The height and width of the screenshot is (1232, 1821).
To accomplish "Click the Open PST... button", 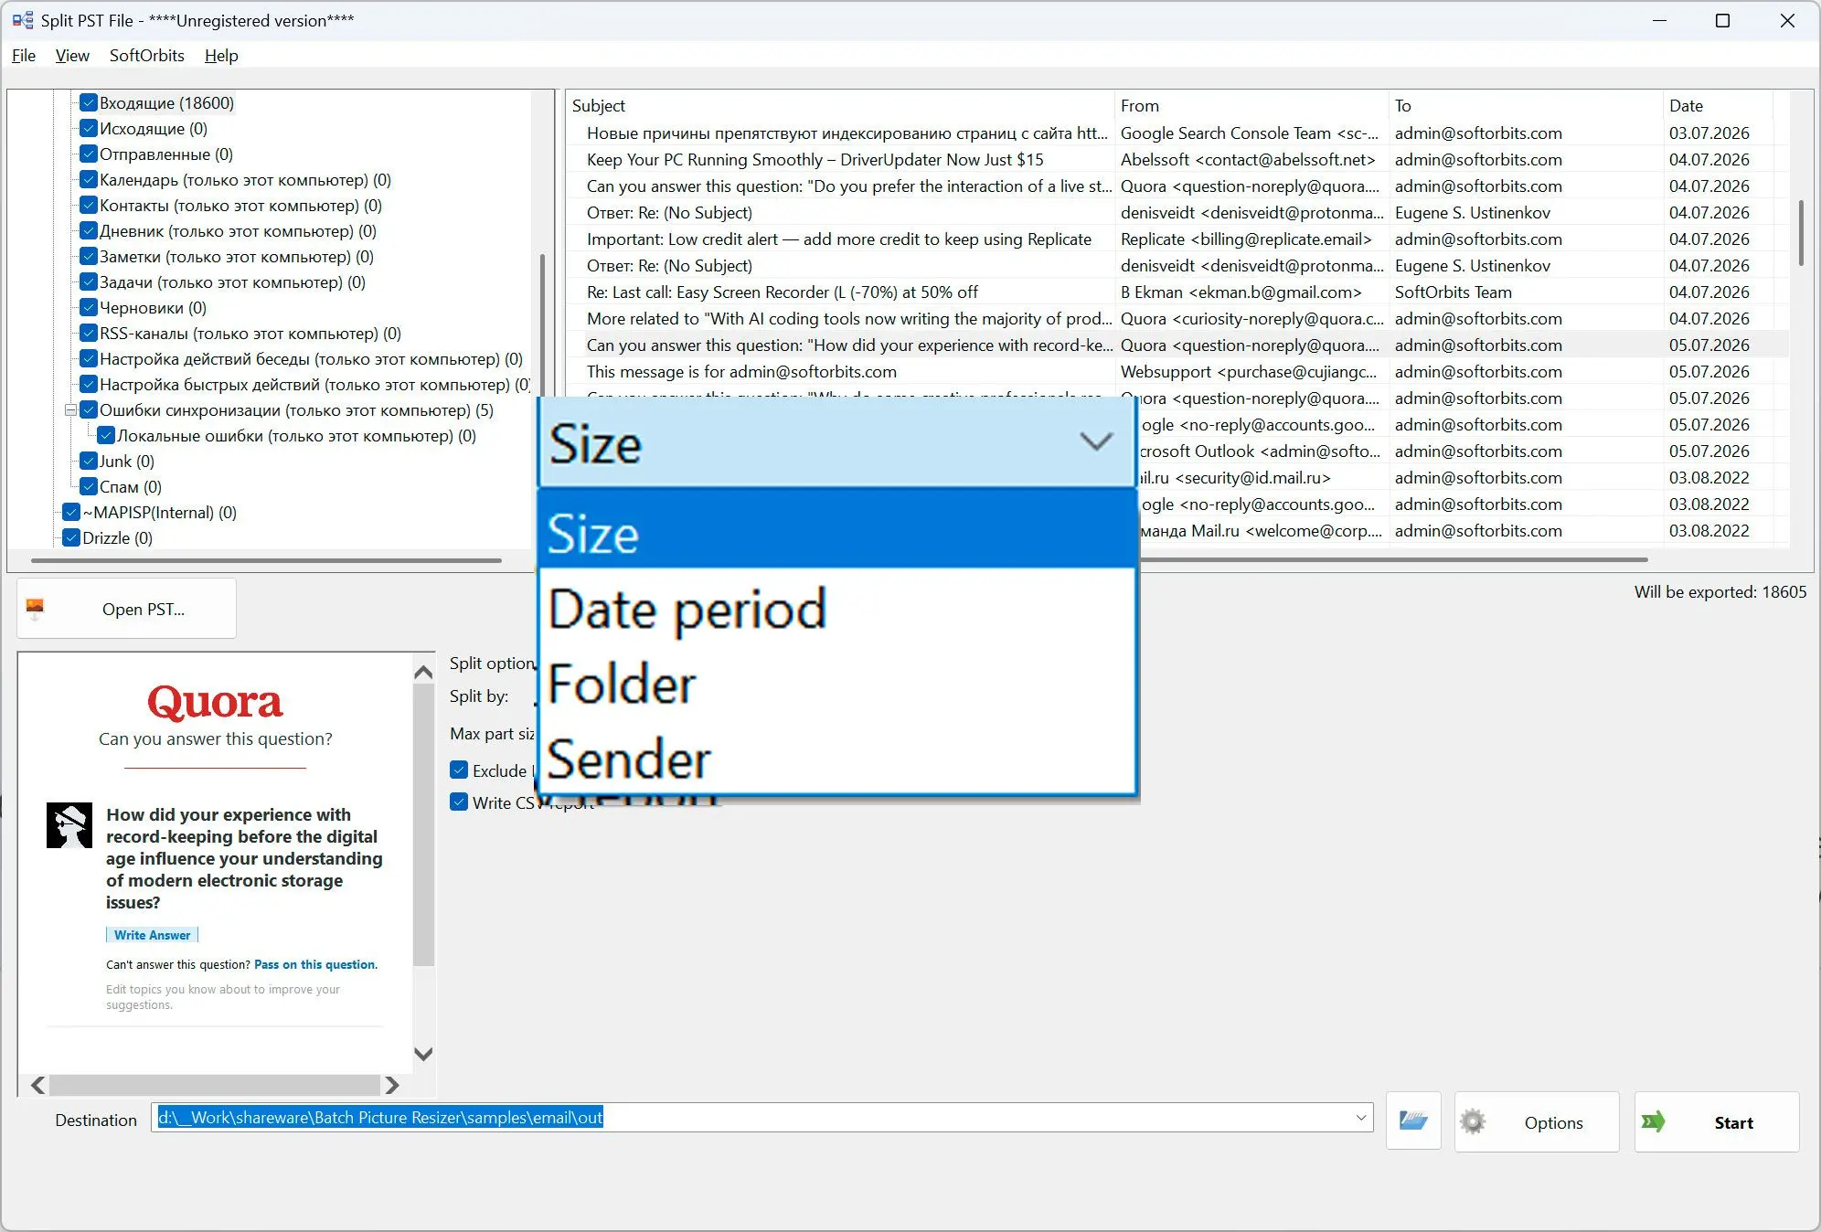I will tap(126, 609).
